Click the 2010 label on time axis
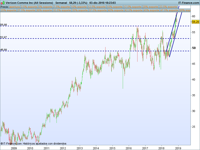The width and height of the screenshot is (200, 150). (x=30, y=148)
